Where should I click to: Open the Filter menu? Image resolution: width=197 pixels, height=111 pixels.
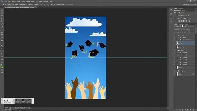tap(33, 1)
